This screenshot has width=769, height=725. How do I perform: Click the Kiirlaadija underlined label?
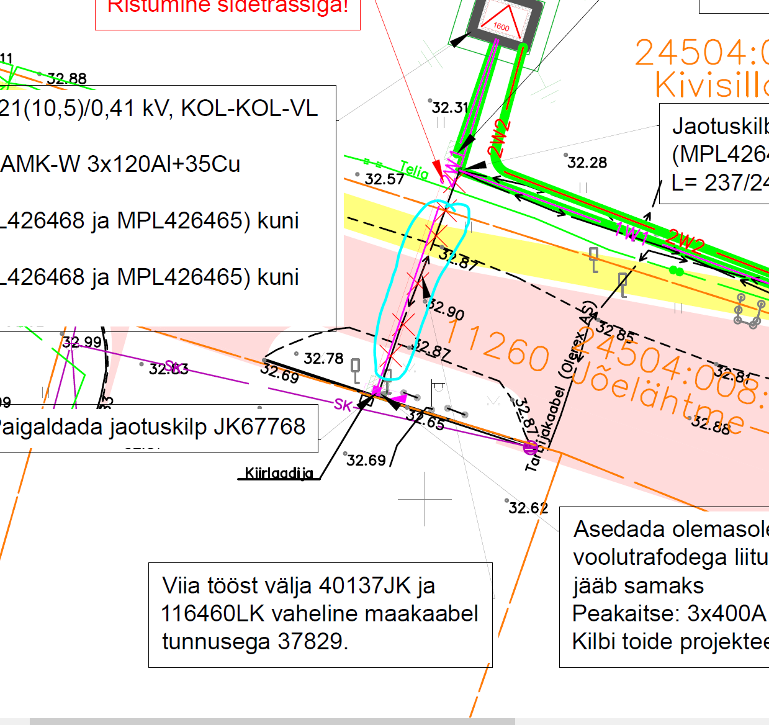[x=279, y=474]
